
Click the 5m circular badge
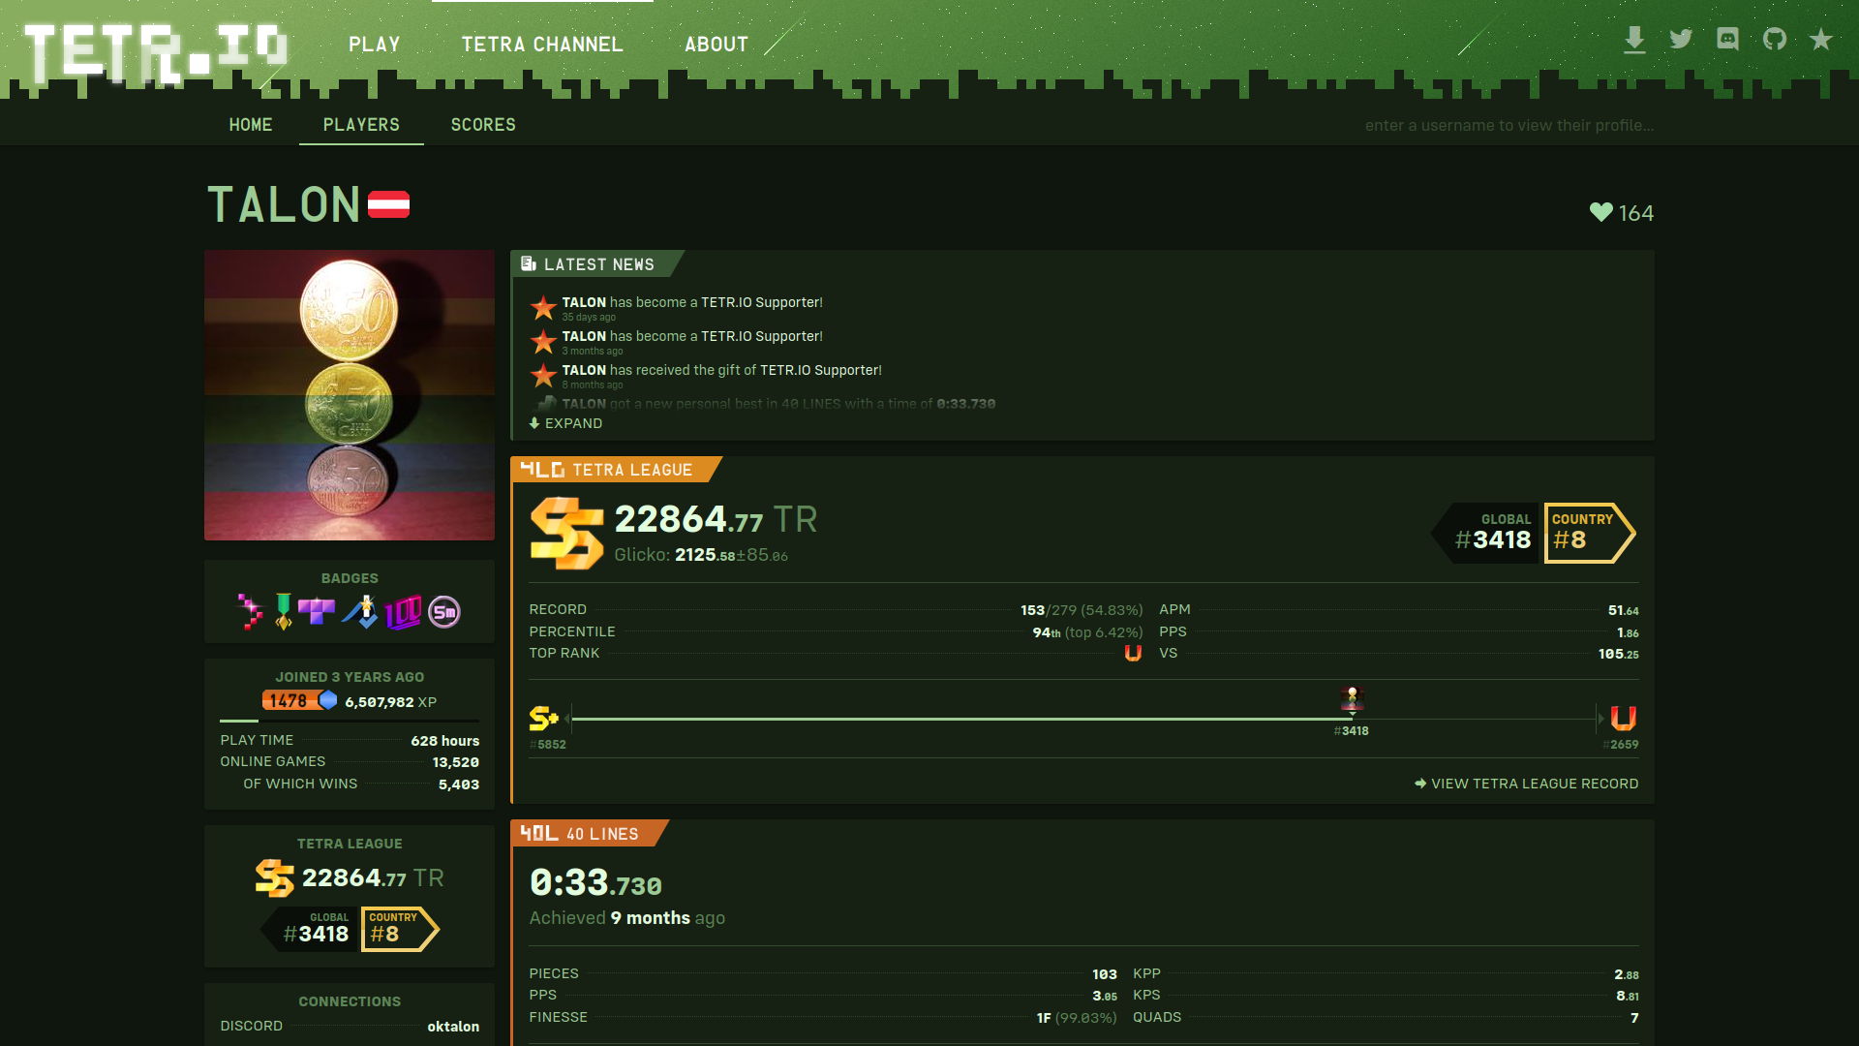pyautogui.click(x=444, y=612)
